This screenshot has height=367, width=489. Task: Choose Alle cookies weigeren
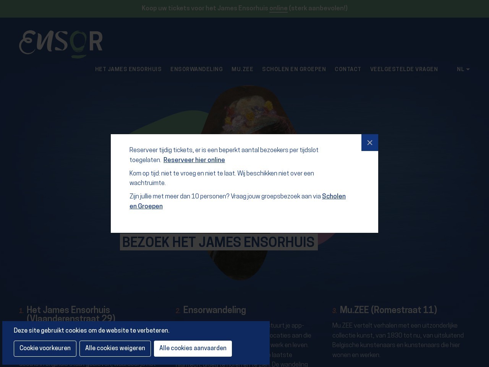click(x=115, y=349)
